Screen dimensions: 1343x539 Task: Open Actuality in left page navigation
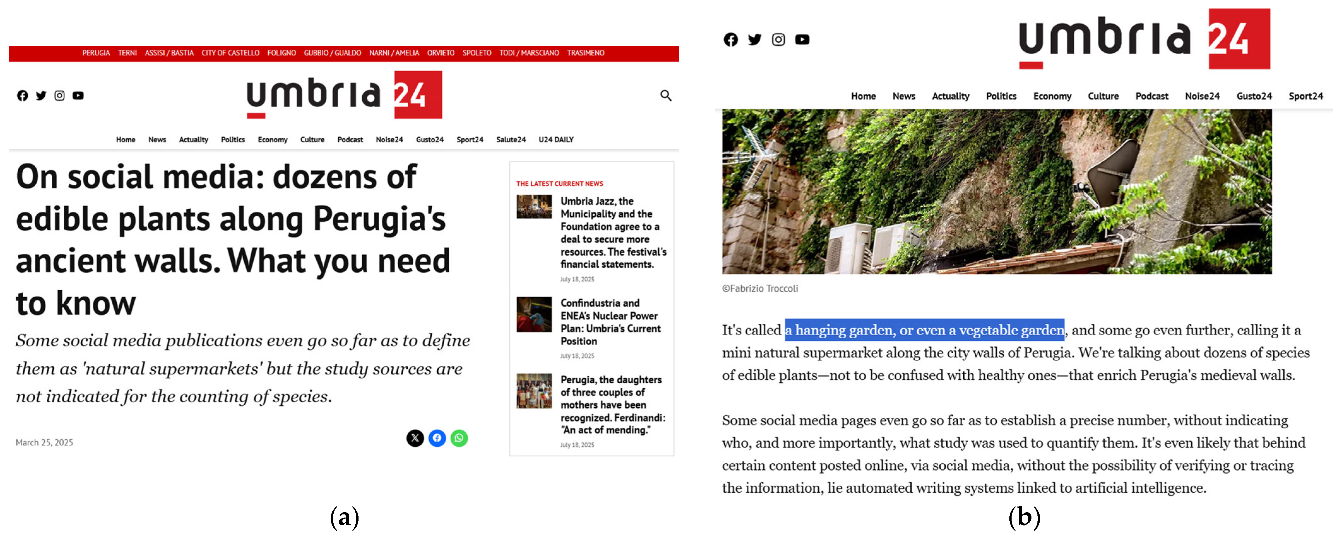(x=193, y=140)
